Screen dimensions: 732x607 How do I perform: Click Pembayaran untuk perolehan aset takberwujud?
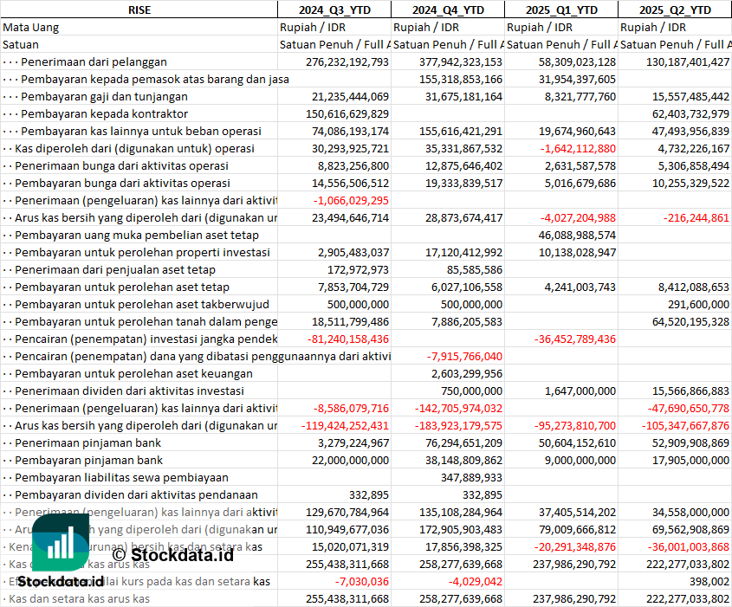coord(142,304)
